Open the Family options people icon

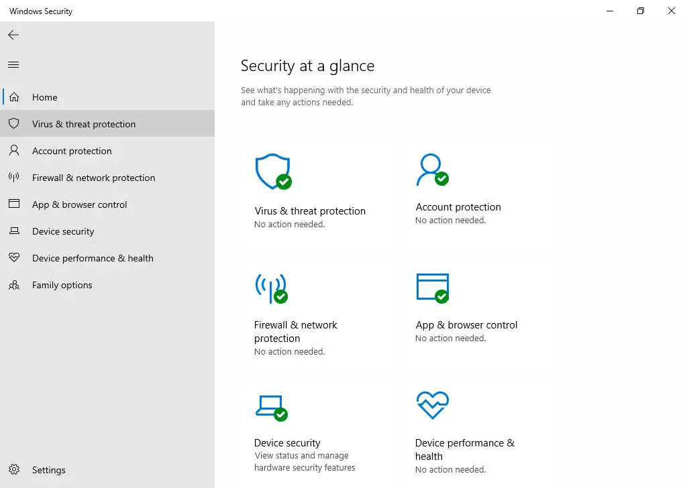tap(13, 285)
